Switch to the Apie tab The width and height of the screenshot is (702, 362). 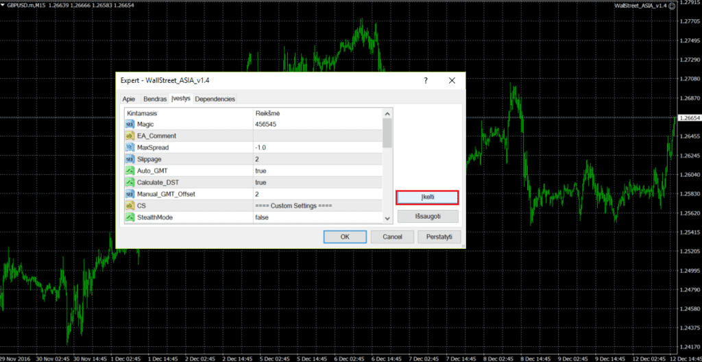click(x=128, y=99)
